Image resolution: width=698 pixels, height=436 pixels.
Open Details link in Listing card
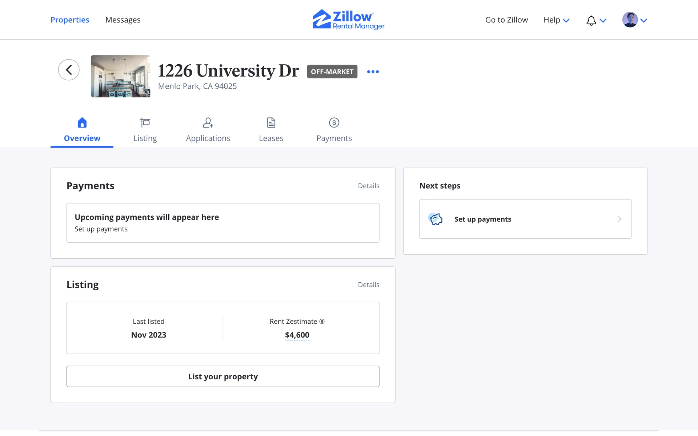[x=368, y=284]
